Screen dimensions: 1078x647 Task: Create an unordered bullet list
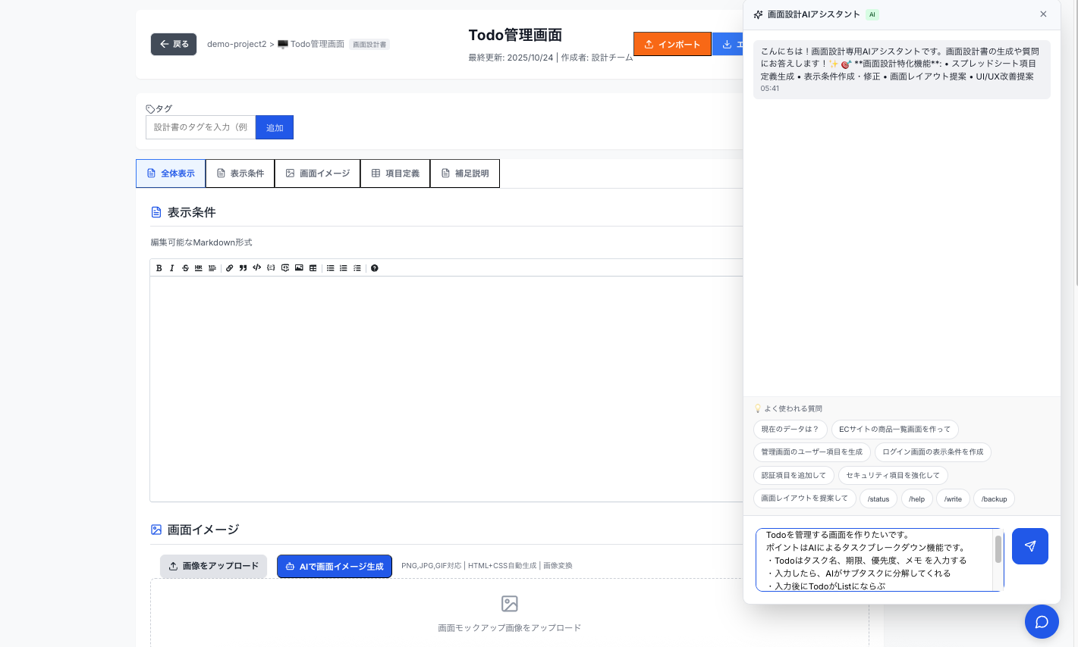click(331, 268)
